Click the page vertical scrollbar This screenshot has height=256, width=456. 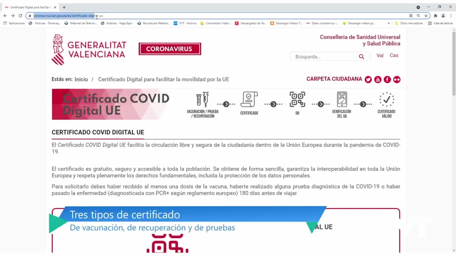[x=454, y=63]
